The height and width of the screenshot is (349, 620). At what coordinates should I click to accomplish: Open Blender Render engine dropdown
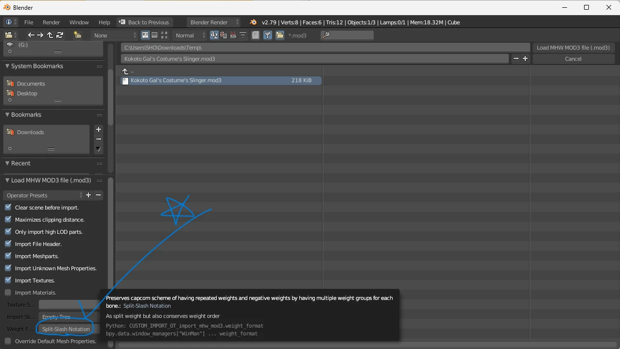(x=213, y=22)
